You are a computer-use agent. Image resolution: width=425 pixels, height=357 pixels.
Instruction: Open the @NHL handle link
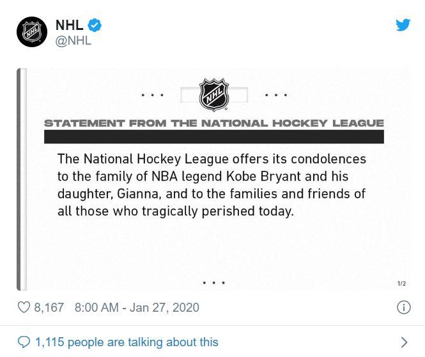pos(73,41)
